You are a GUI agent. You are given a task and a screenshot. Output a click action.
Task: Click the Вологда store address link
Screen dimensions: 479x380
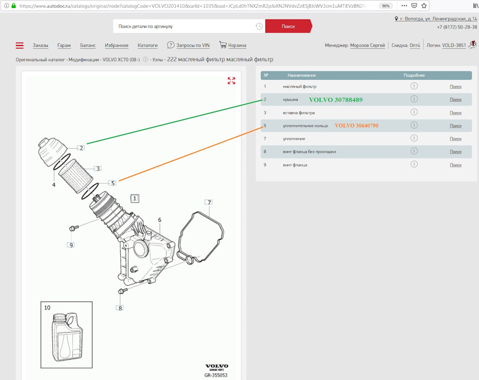tap(439, 18)
